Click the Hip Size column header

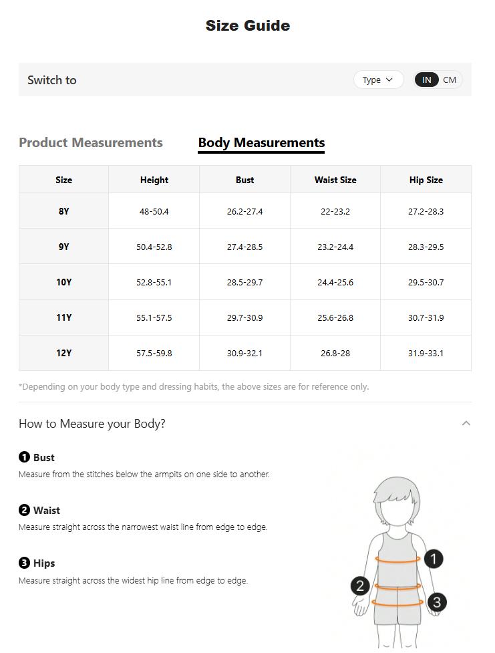[426, 180]
